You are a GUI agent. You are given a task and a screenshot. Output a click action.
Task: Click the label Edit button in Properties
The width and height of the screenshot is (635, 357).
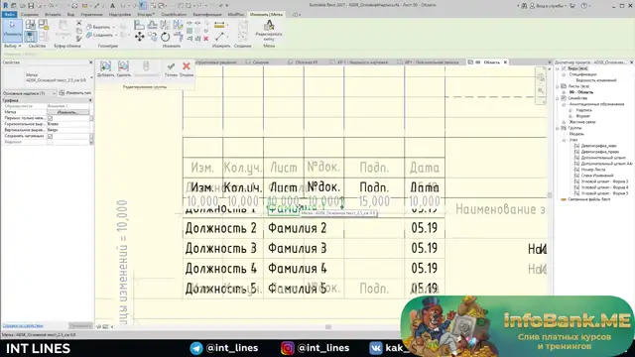pos(67,112)
